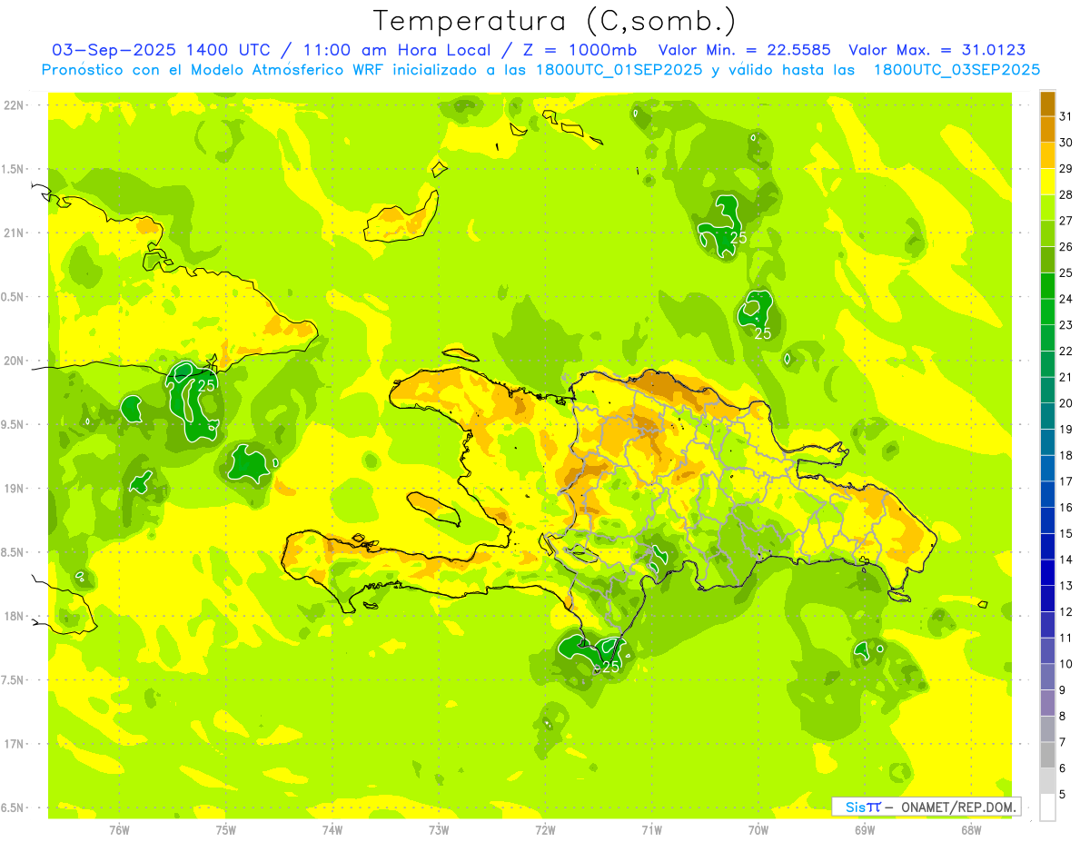Click the "70W" longitude axis label
Image resolution: width=1090 pixels, height=842 pixels.
tap(758, 829)
